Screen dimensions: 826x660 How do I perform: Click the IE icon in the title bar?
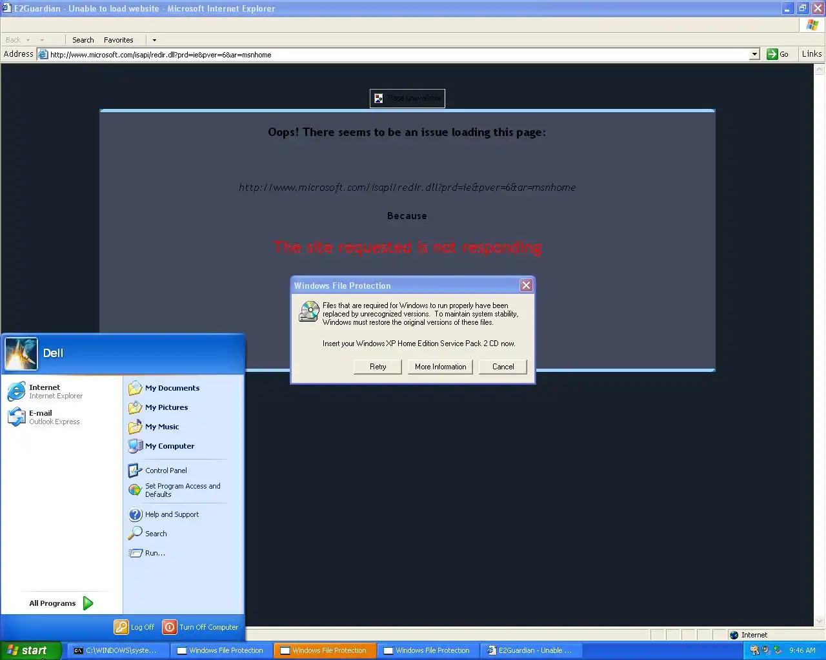coord(6,8)
